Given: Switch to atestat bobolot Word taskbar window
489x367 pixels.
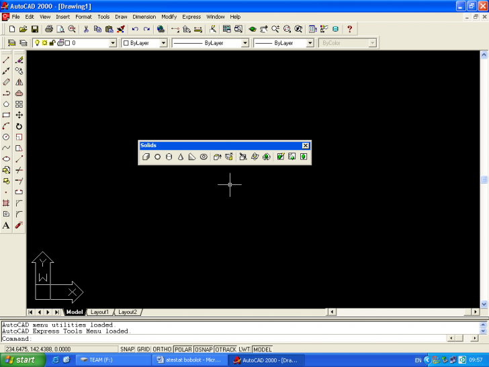Looking at the screenshot, I should click(191, 360).
